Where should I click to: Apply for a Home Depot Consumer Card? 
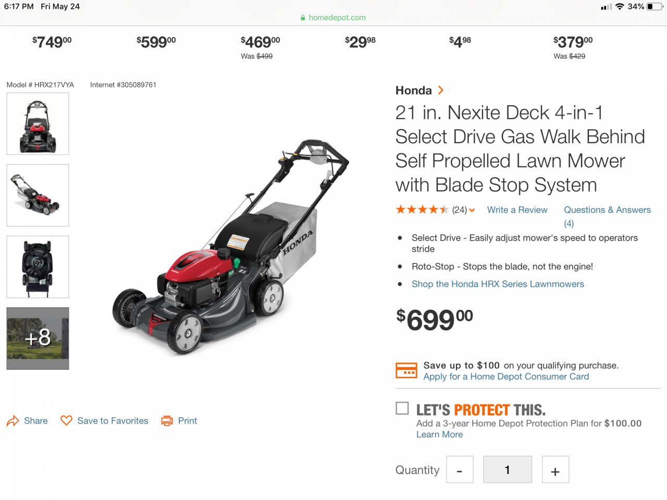click(x=506, y=377)
